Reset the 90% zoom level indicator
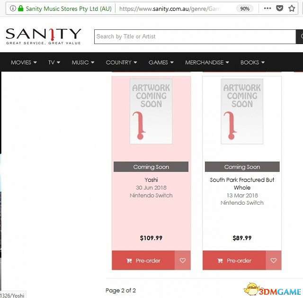 coord(245,9)
